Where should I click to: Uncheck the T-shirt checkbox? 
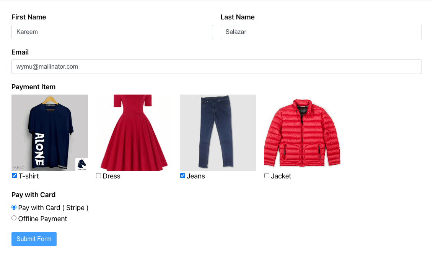tap(15, 175)
